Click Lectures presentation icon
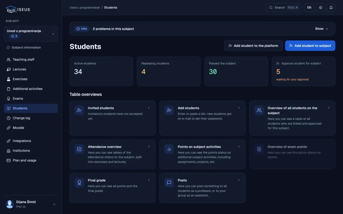The width and height of the screenshot is (343, 214). click(x=9, y=69)
